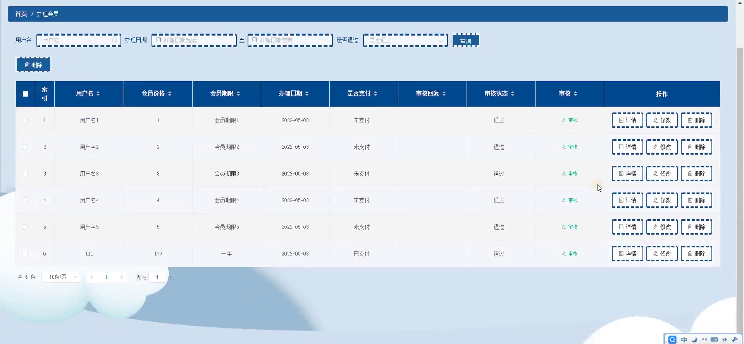Click 审核 link for row 用户名3

(570, 174)
